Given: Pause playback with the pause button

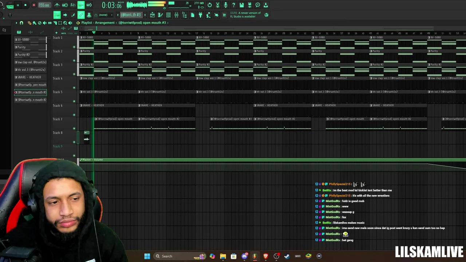Looking at the screenshot, I should click(x=17, y=5).
